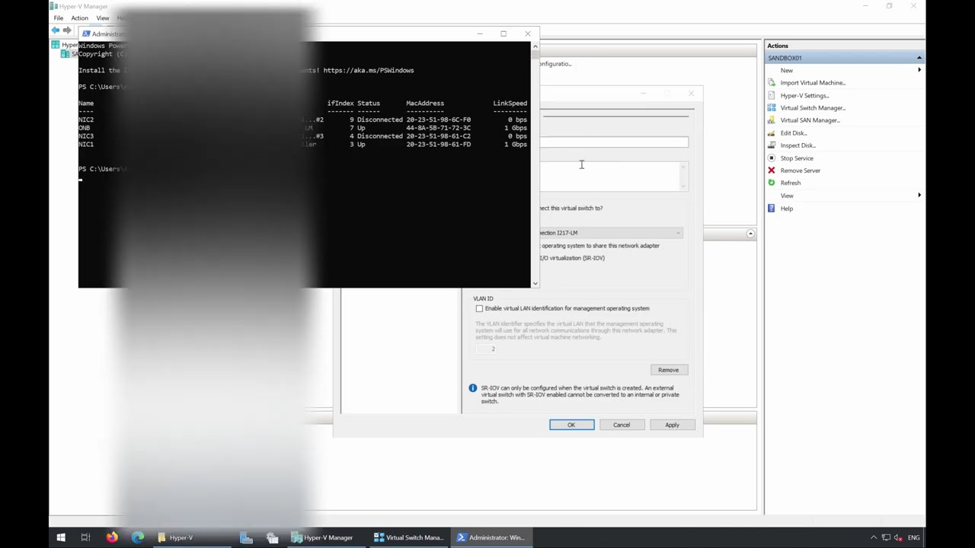Screen dimensions: 975x548
Task: Launch Microsoft Edge from the taskbar
Action: tap(138, 537)
